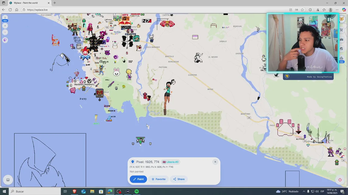Click the Buscar taskbar search box
Image resolution: width=348 pixels, height=195 pixels.
click(x=35, y=191)
